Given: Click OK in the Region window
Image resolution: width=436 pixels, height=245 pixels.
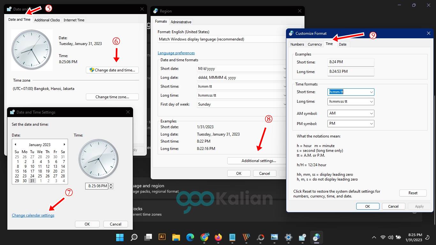Looking at the screenshot, I should coord(239,174).
